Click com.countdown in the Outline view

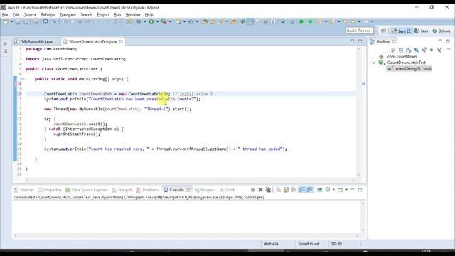(402, 57)
